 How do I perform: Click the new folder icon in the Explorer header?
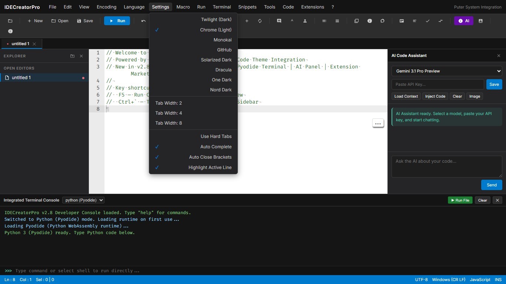(x=72, y=56)
